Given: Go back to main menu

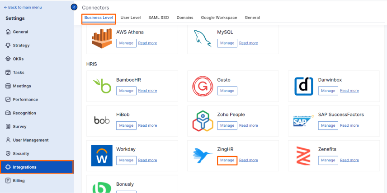Looking at the screenshot, I should (23, 7).
